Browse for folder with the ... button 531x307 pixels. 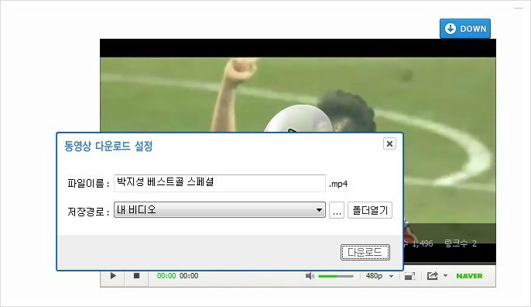coord(337,210)
